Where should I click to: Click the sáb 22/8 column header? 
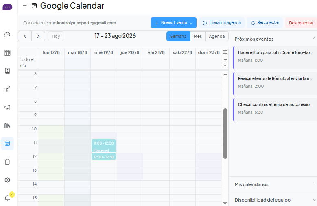pyautogui.click(x=182, y=52)
